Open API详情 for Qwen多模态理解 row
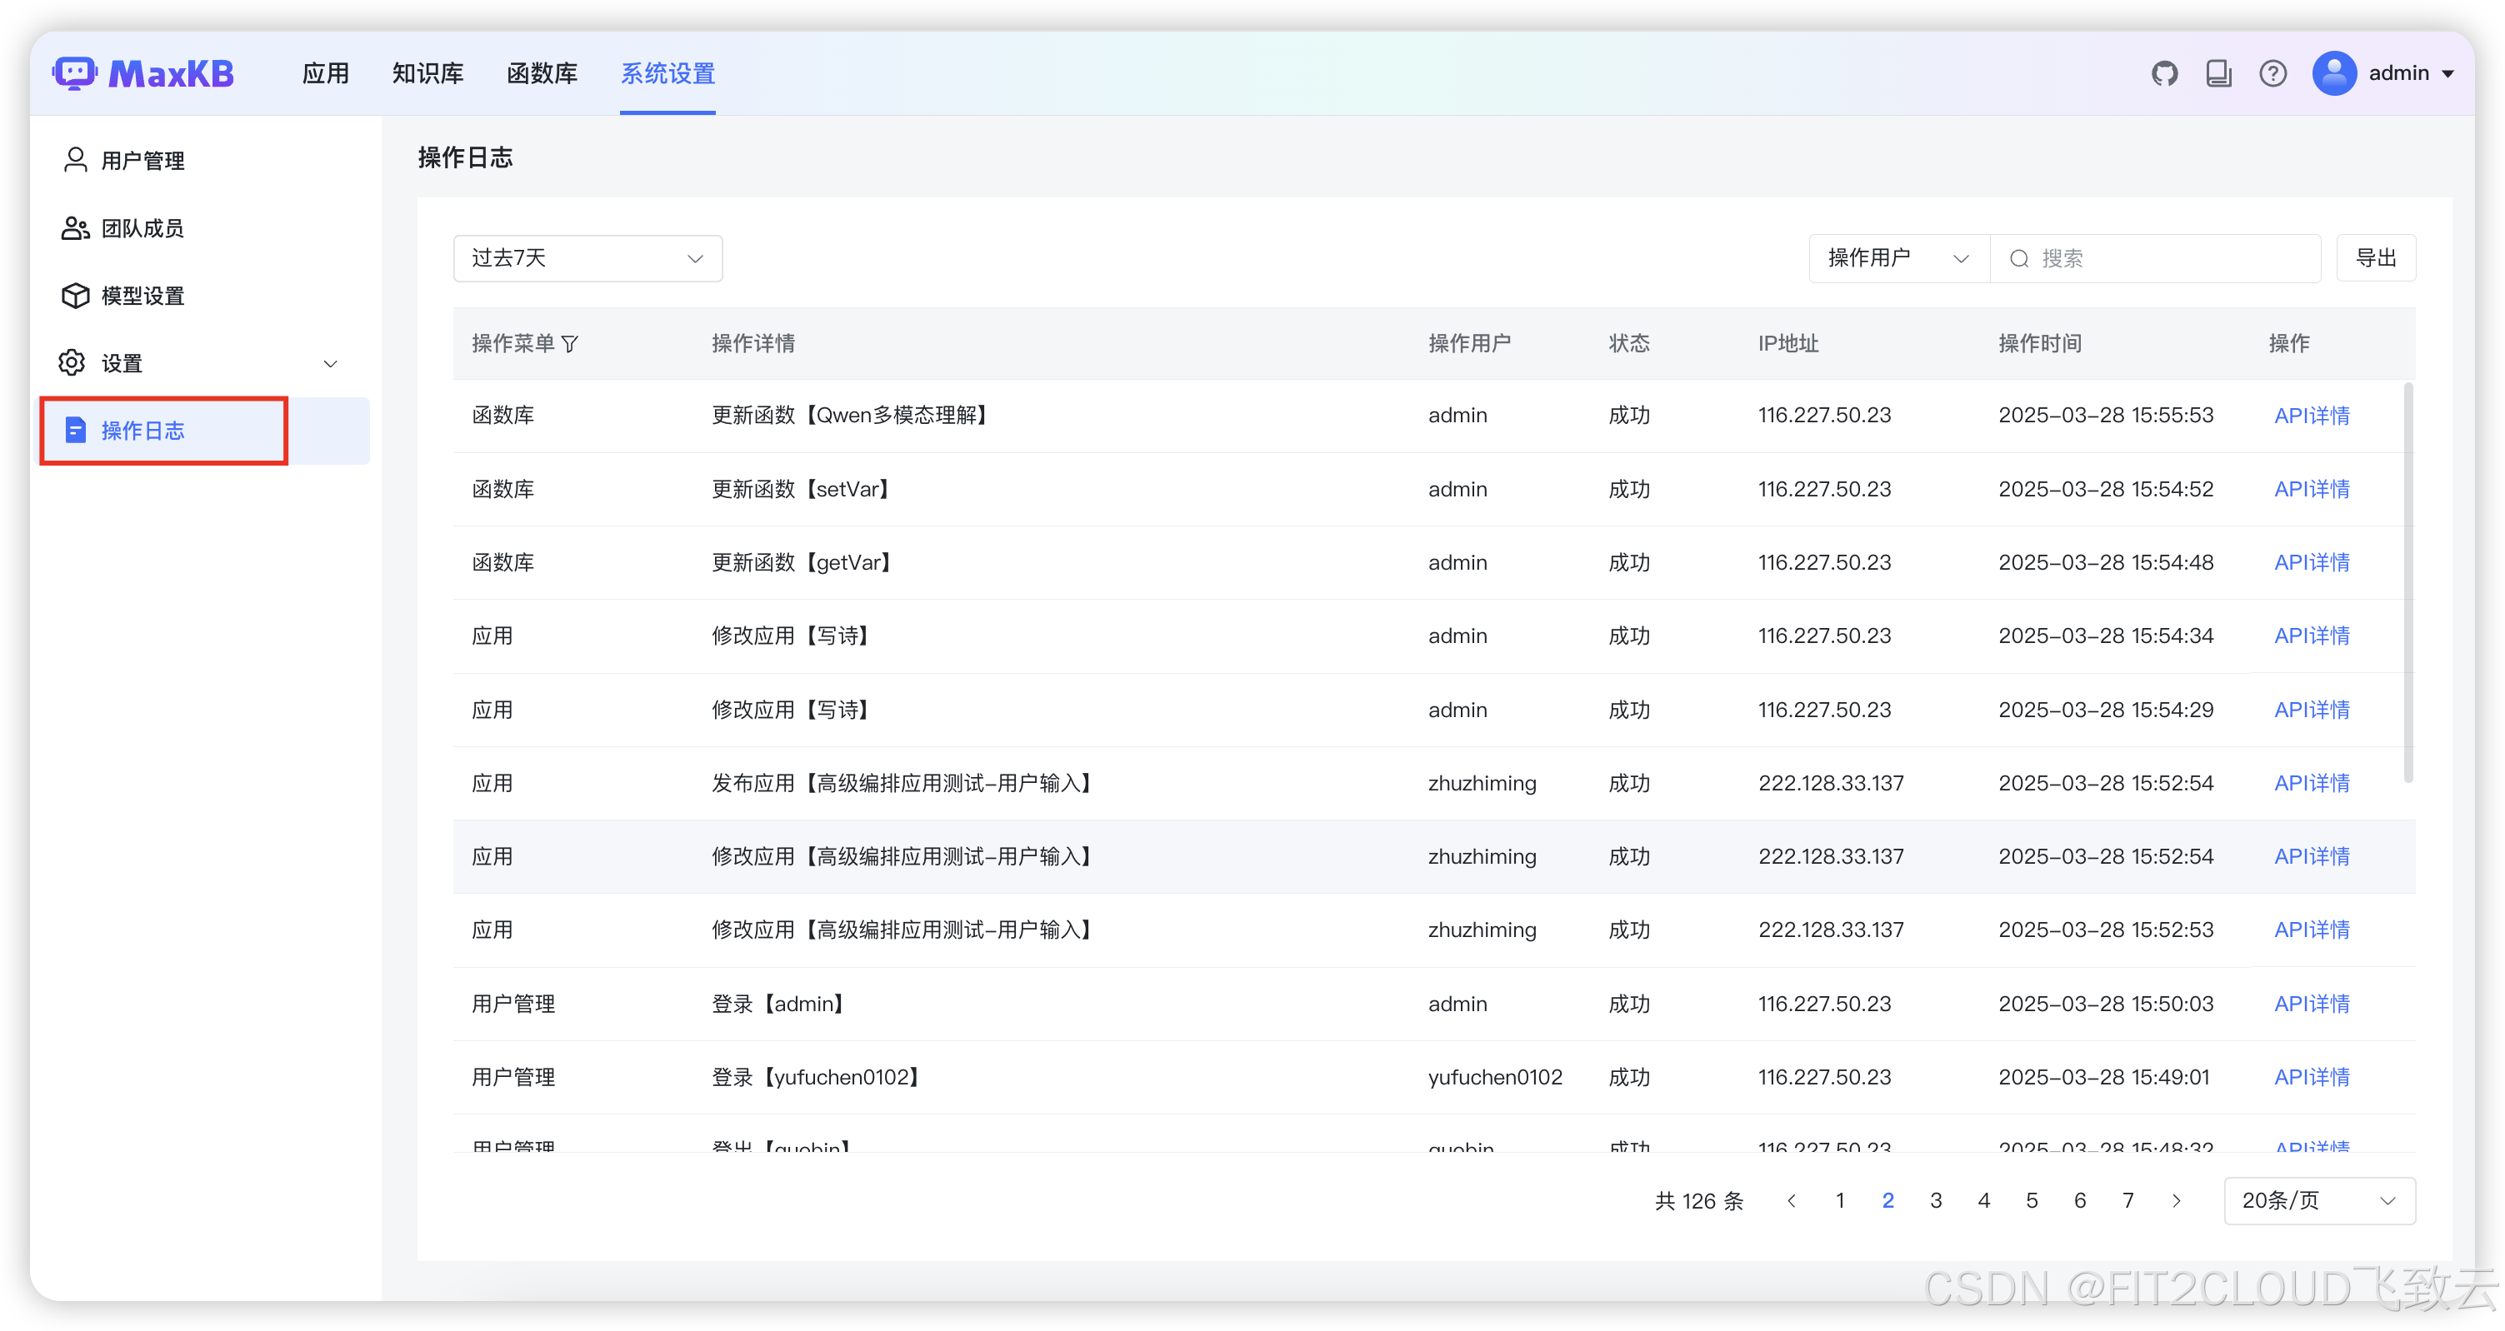 2311,416
